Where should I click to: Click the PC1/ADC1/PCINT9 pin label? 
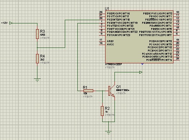tap(161, 45)
